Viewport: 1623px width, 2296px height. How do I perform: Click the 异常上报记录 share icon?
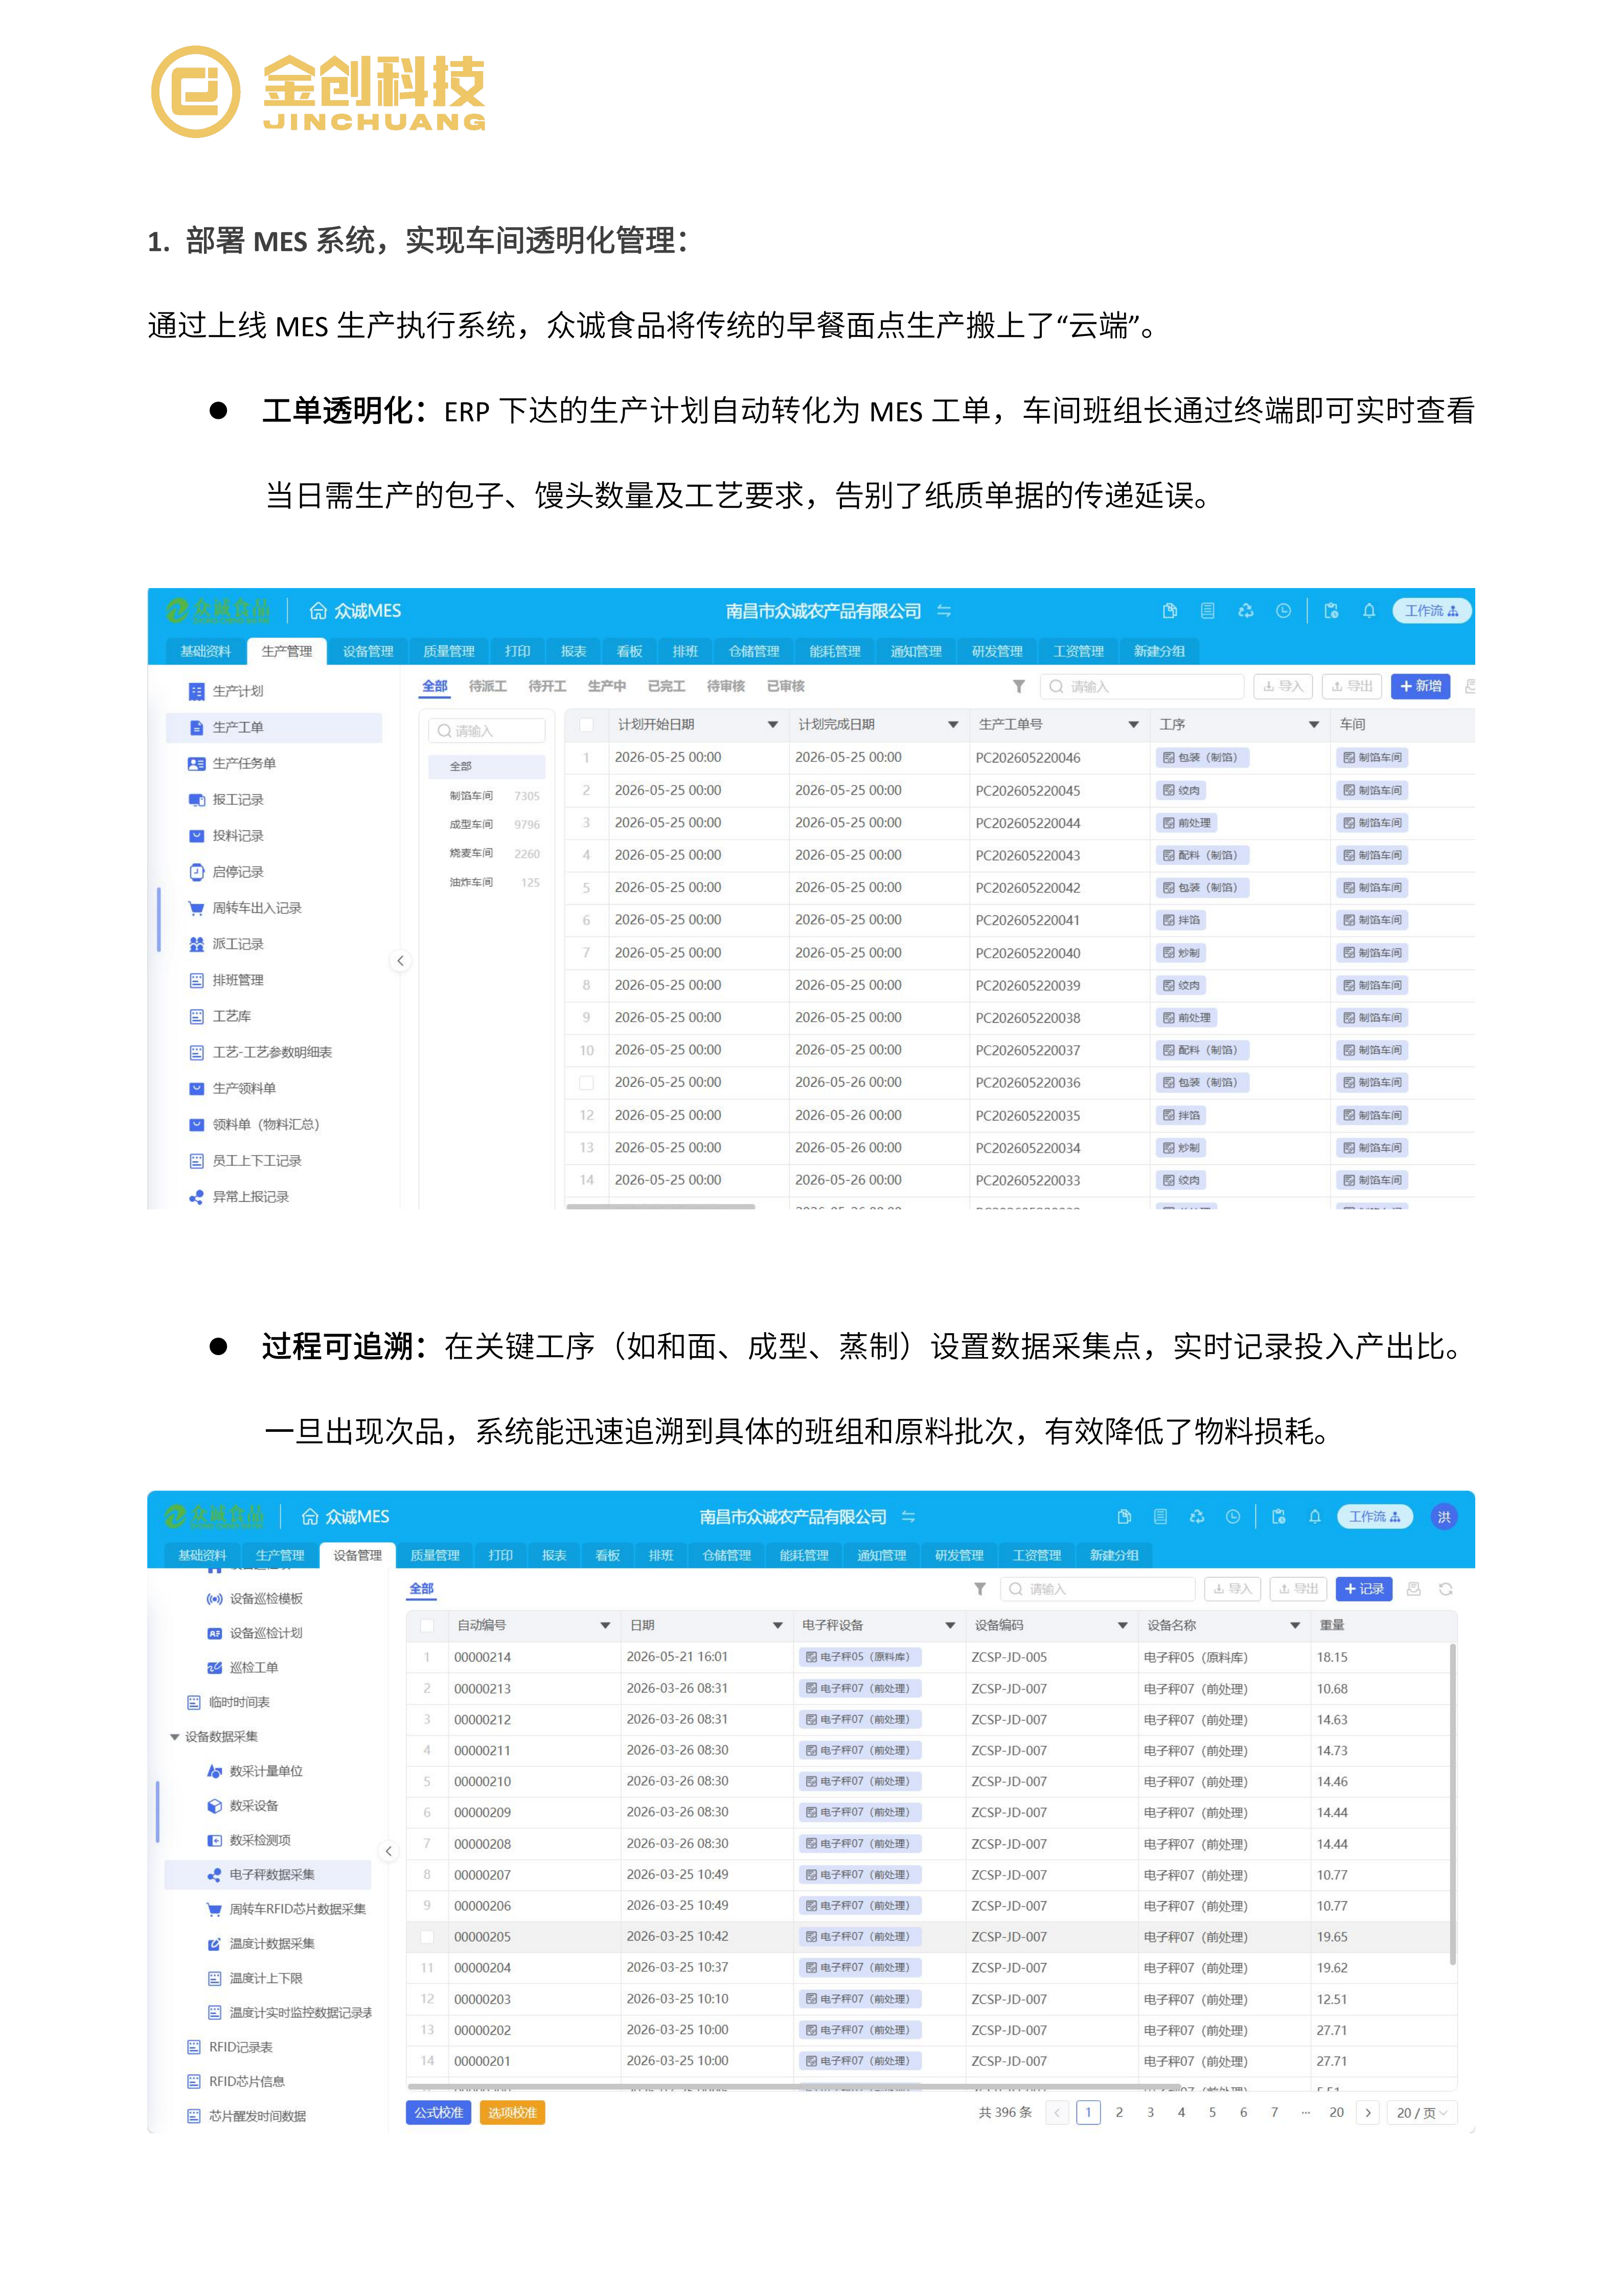tap(196, 1196)
